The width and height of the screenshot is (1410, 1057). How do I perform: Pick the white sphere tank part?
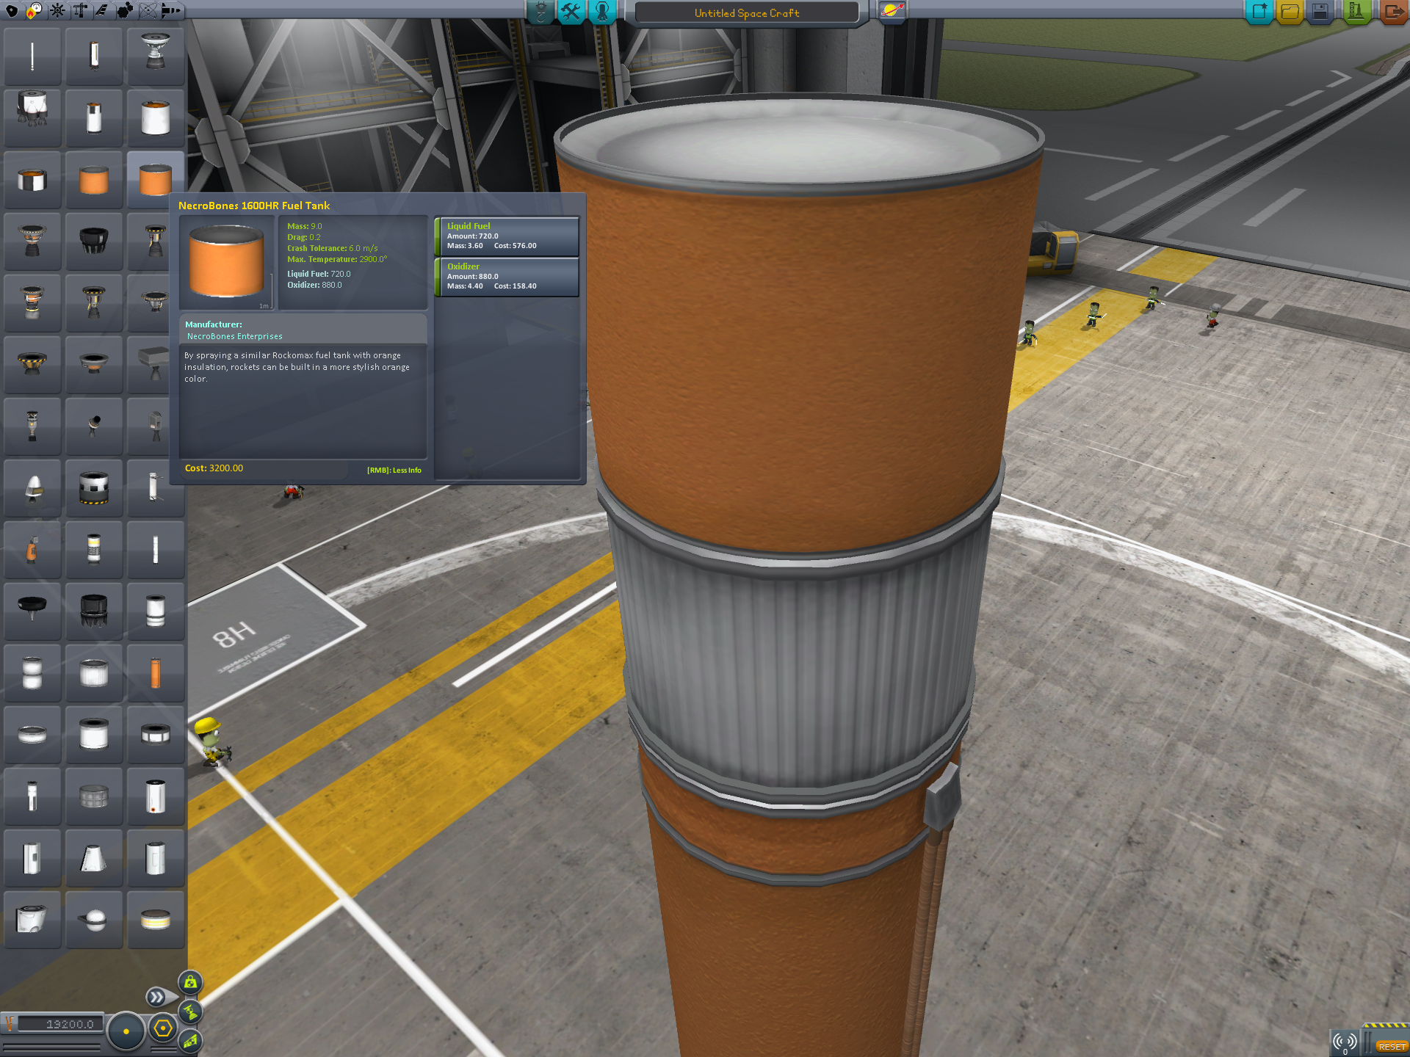[x=94, y=920]
